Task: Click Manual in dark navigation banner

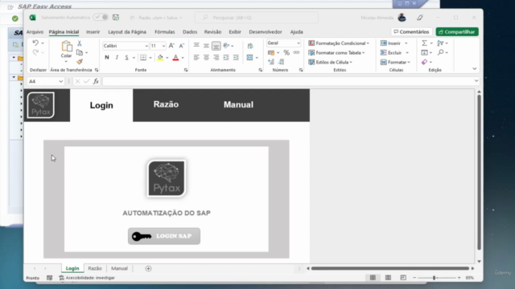Action: click(238, 104)
